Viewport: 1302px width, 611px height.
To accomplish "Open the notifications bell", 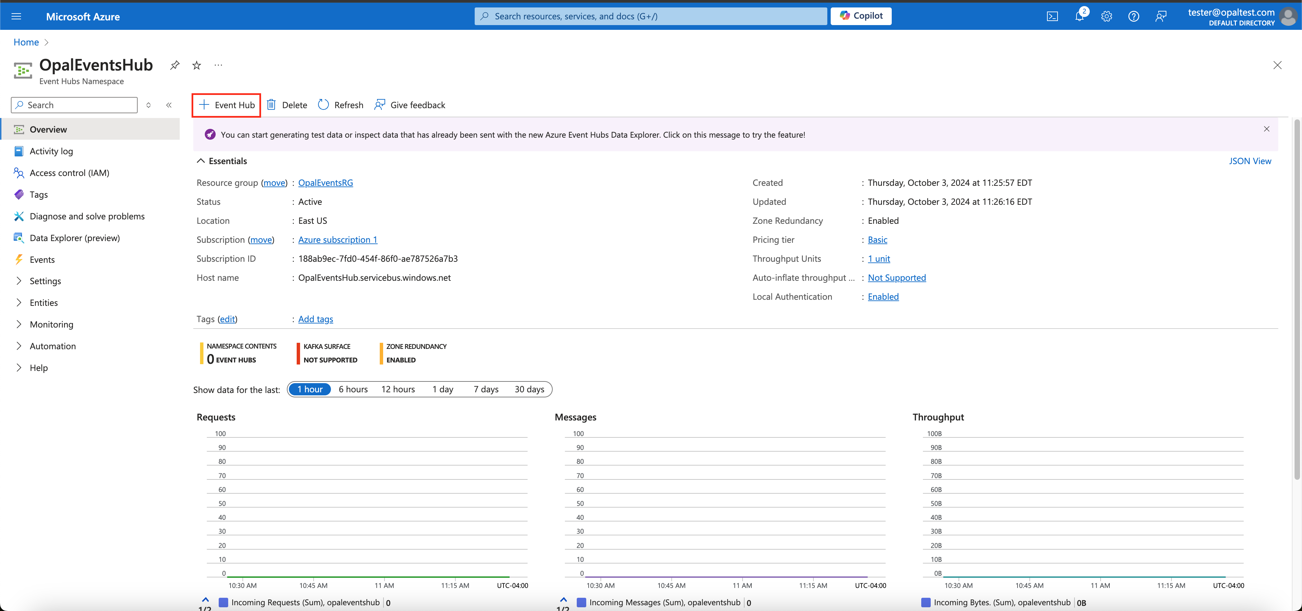I will (x=1079, y=16).
